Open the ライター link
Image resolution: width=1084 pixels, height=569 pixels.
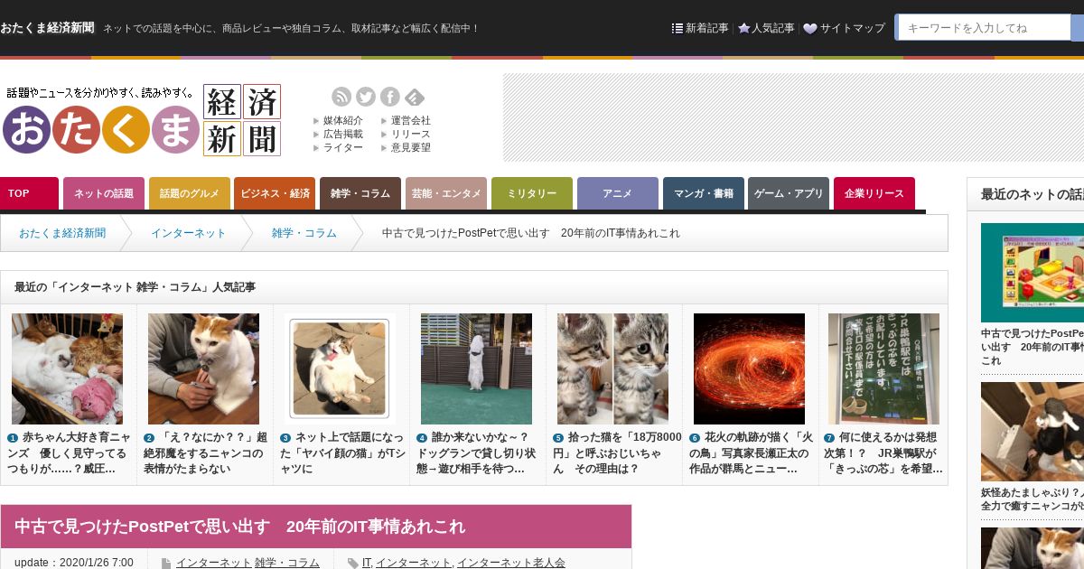(343, 147)
